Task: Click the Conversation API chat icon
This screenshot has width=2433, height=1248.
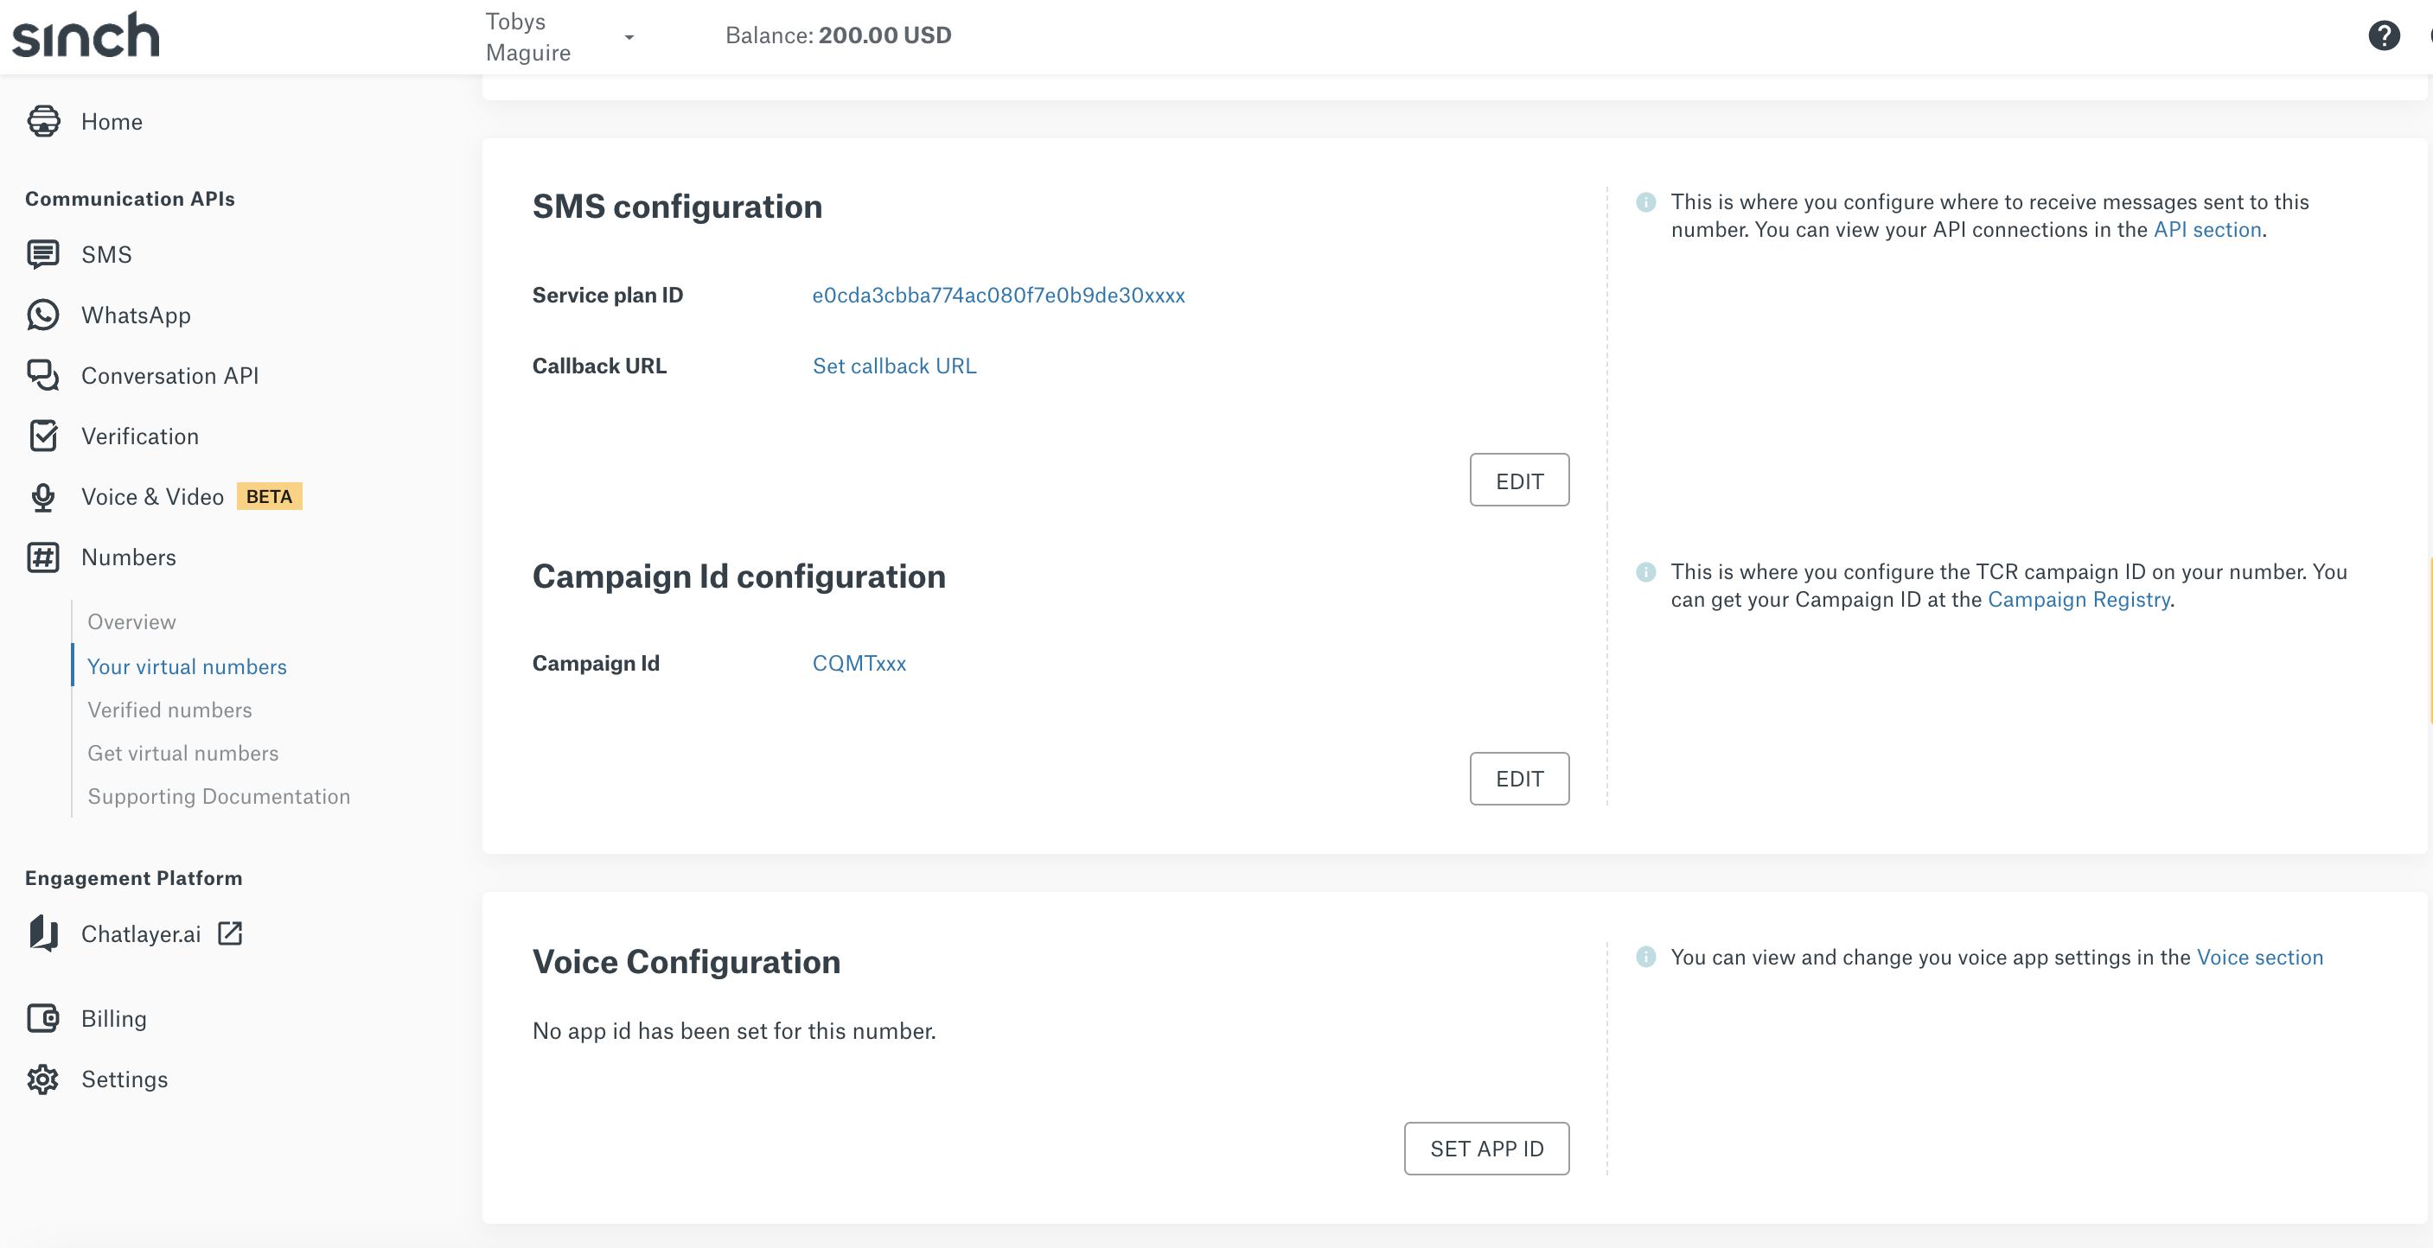Action: (x=43, y=376)
